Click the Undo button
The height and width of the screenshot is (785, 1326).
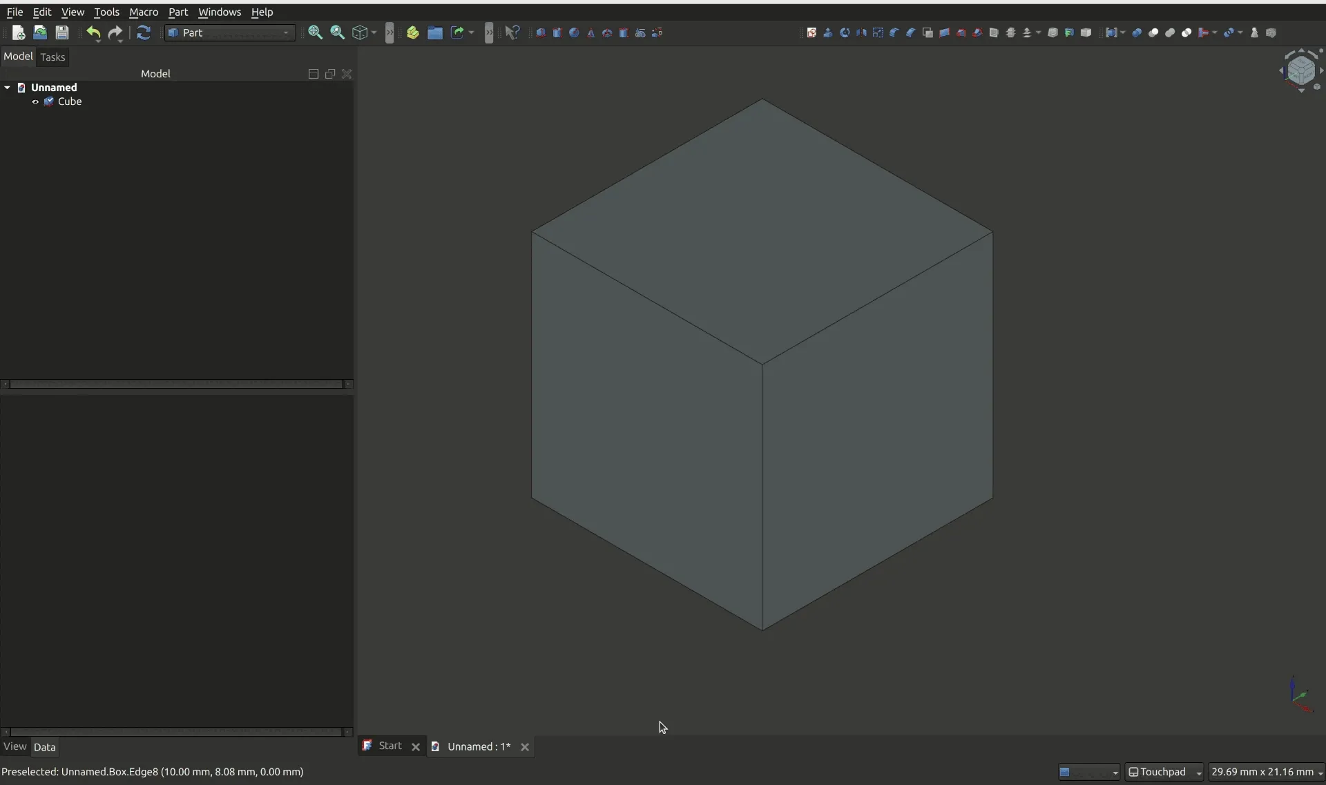tap(93, 33)
